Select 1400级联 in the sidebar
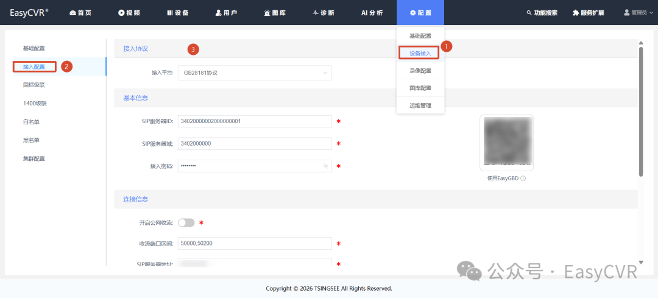 (34, 103)
